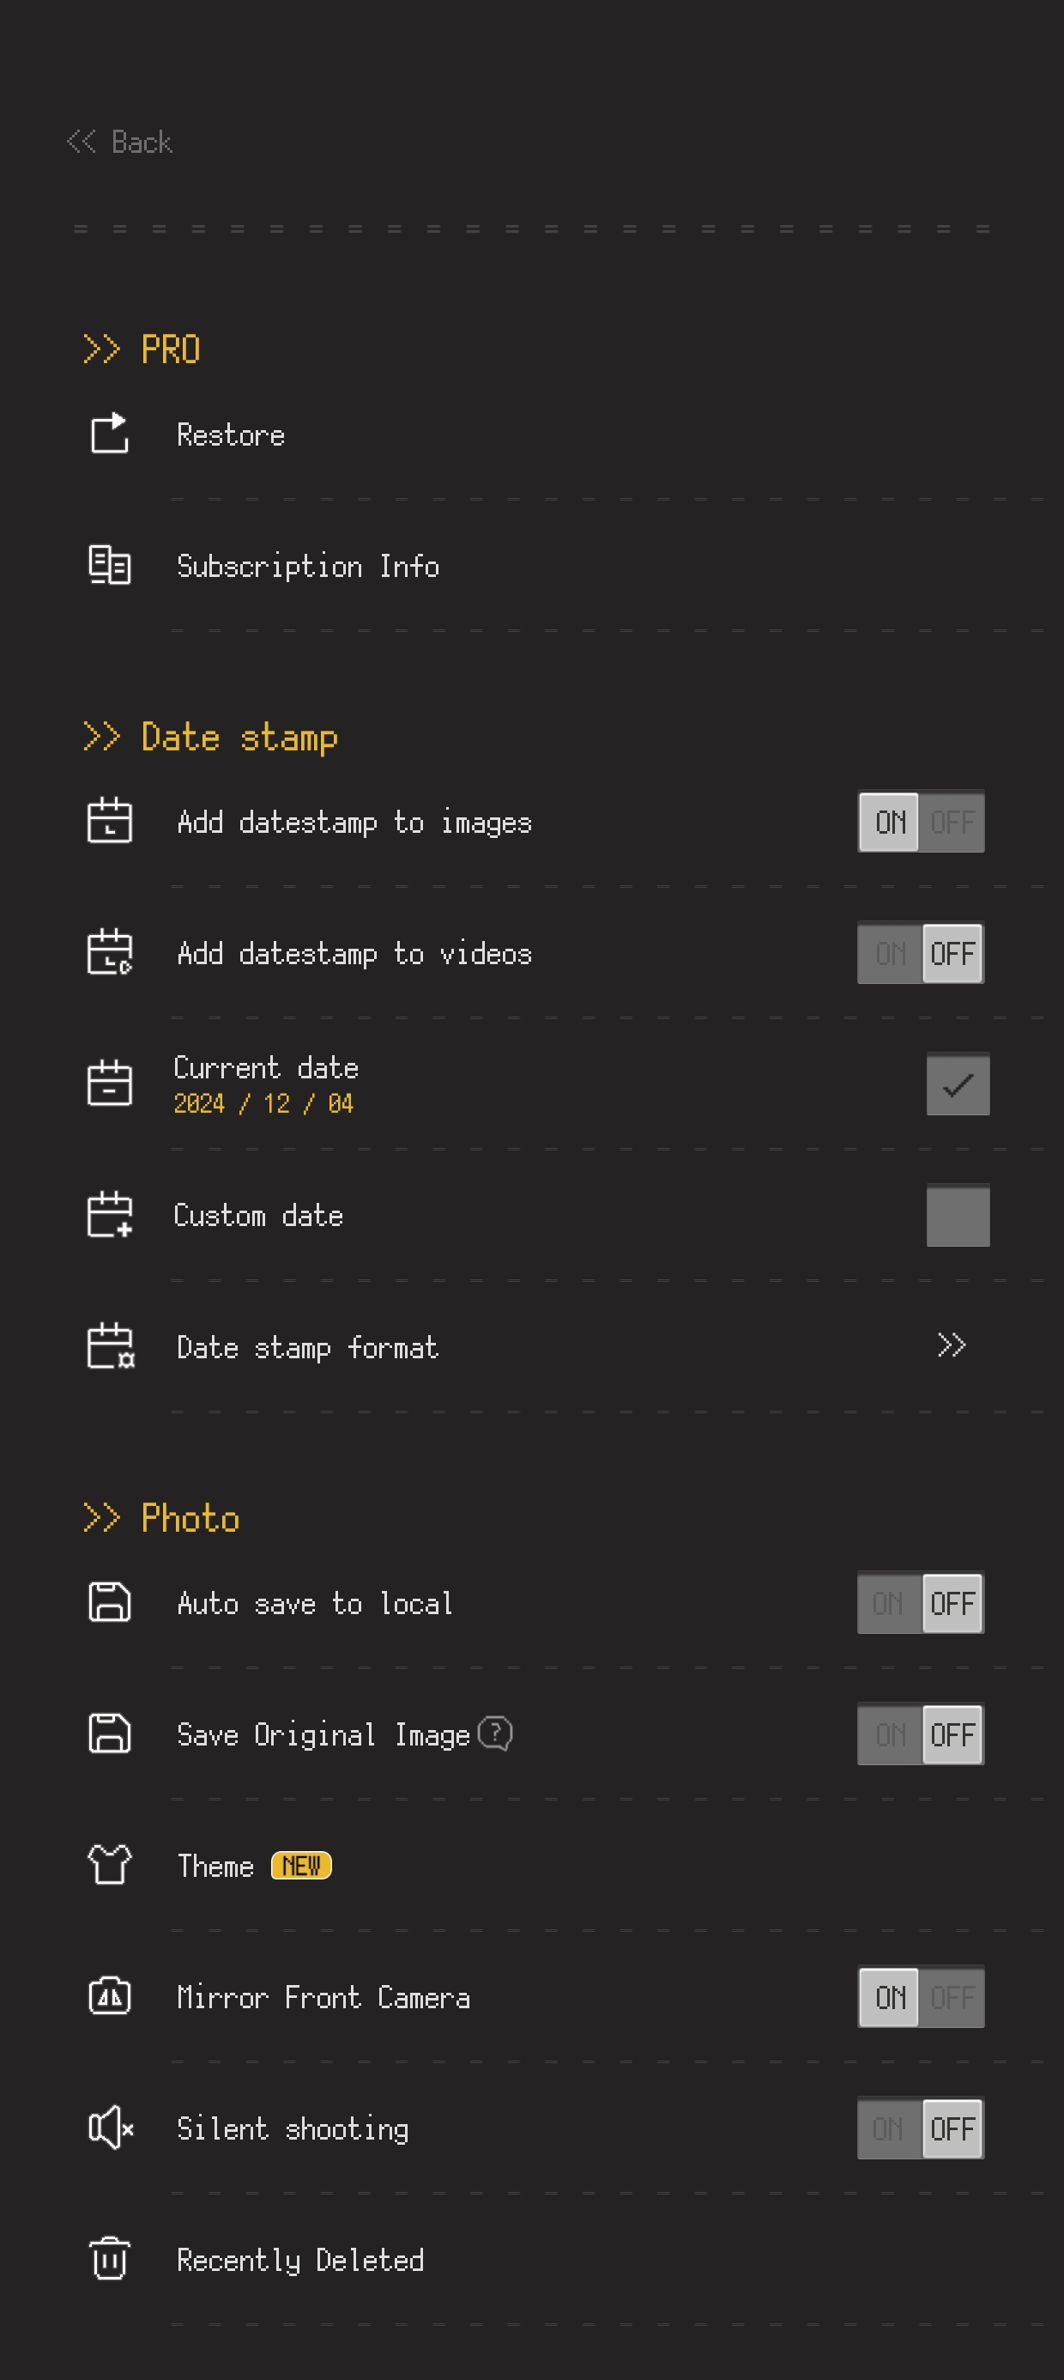Viewport: 1064px width, 2380px height.
Task: Toggle Add datestamp to images switch
Action: 921,822
